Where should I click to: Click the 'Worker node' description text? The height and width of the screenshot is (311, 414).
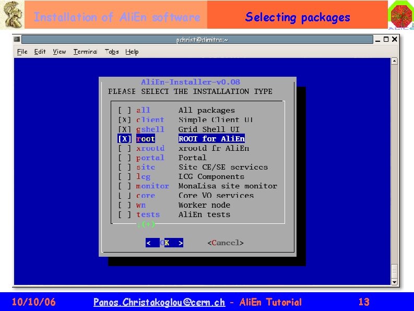click(x=204, y=205)
